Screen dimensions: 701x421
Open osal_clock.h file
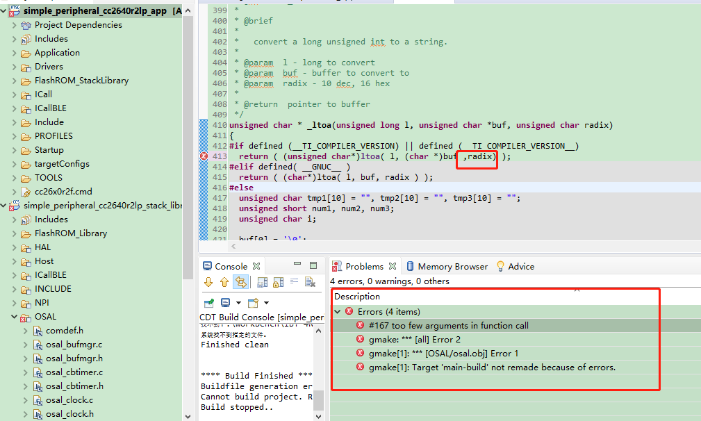pos(69,413)
